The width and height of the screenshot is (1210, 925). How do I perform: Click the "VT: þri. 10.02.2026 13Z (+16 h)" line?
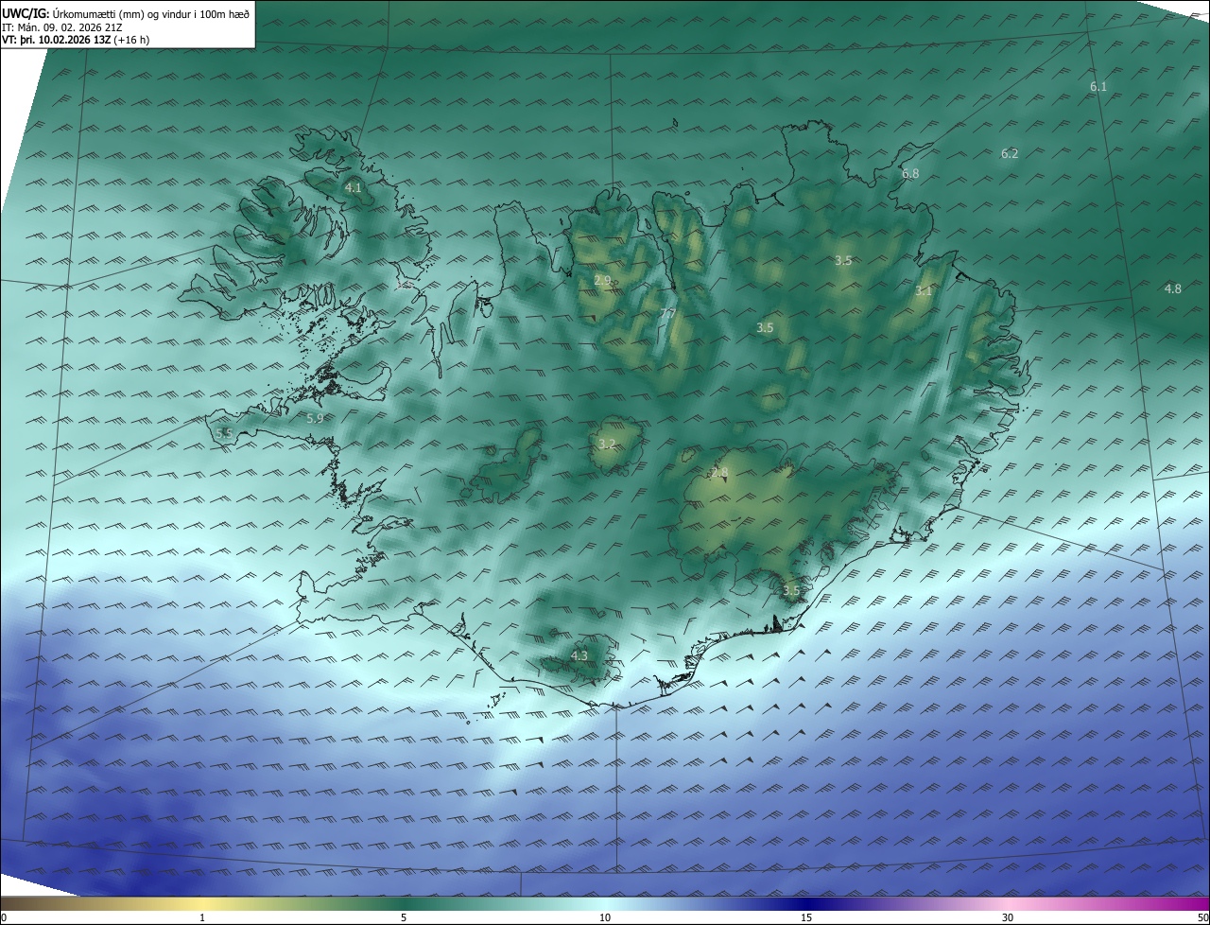76,40
